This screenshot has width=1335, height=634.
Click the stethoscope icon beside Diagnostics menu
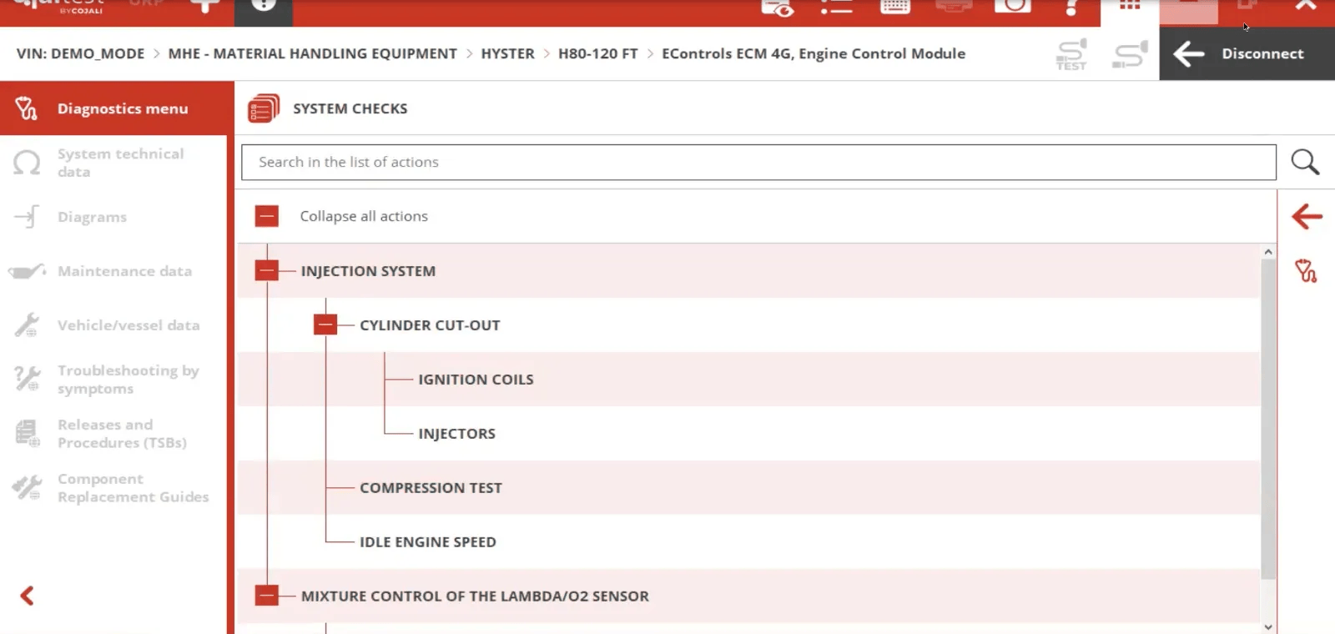click(27, 108)
